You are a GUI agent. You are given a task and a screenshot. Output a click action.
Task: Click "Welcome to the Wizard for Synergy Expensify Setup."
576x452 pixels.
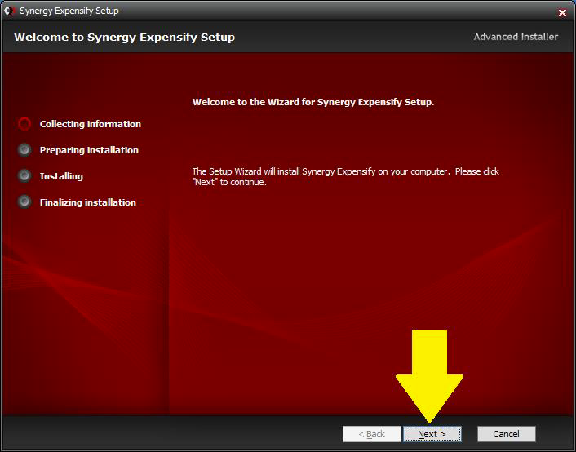(x=313, y=102)
